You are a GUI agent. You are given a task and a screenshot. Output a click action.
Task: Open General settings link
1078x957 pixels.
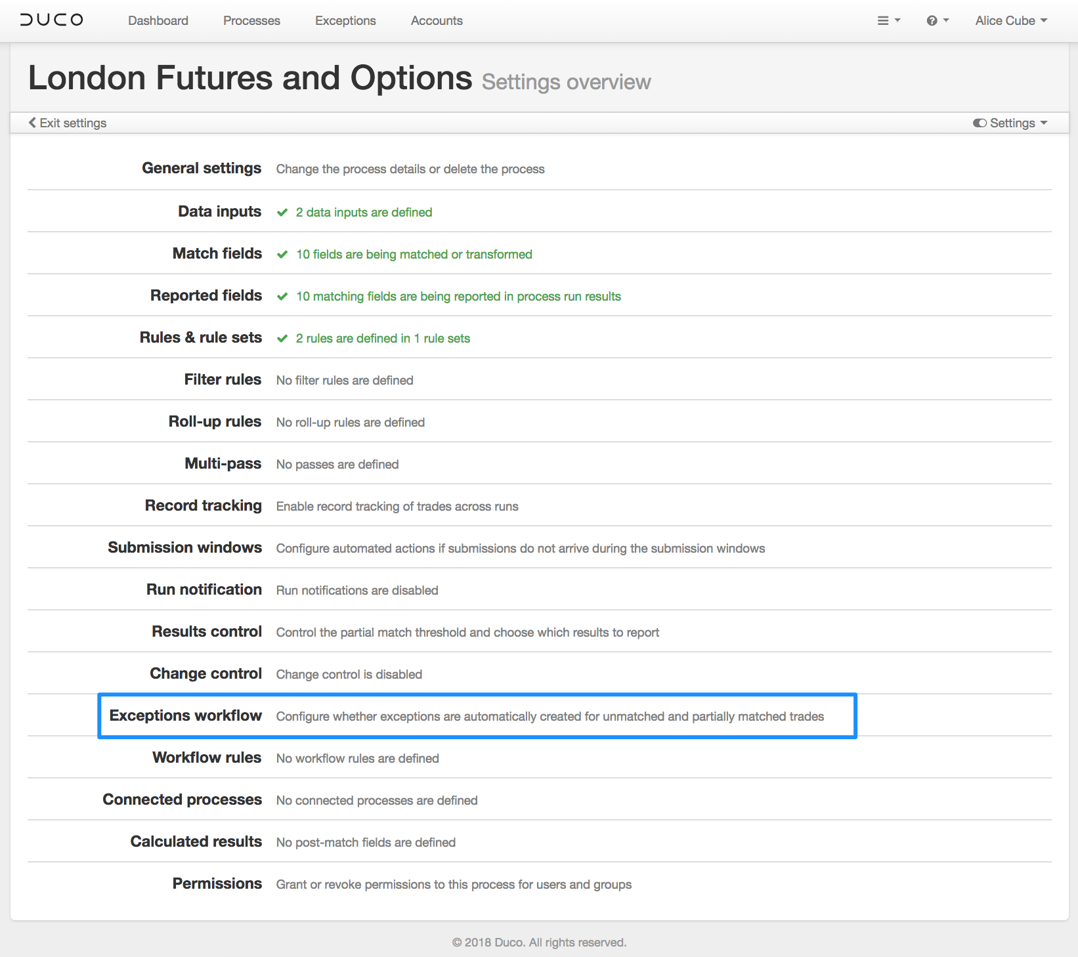tap(202, 169)
